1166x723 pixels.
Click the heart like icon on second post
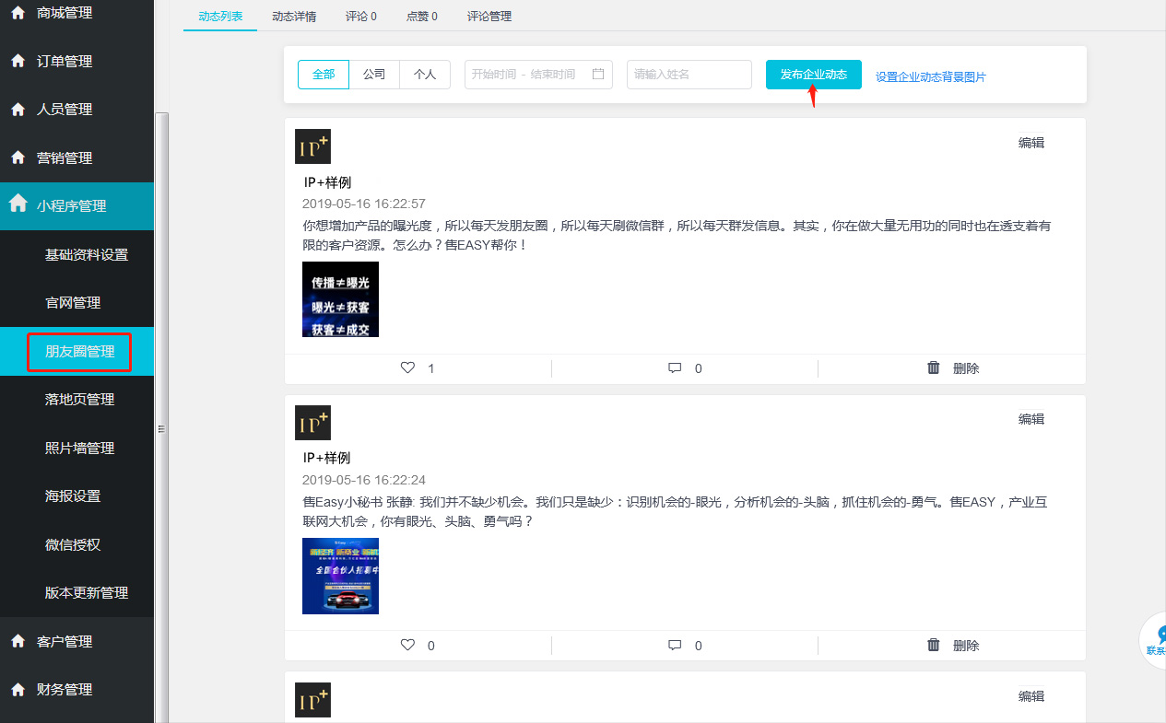[407, 645]
